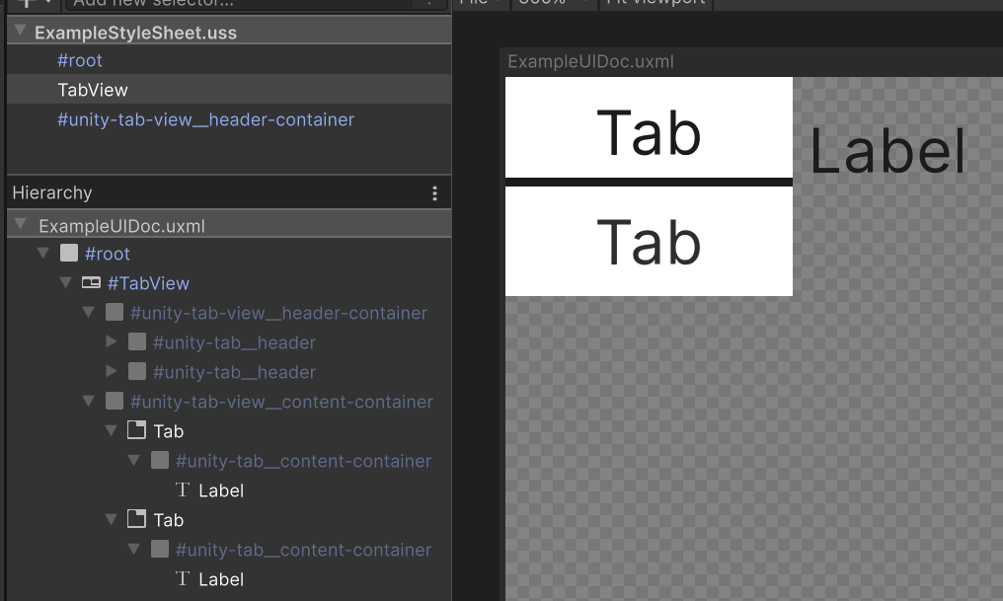
Task: Collapse the ExampleUIDoc.uxml hierarchy root
Action: point(20,223)
